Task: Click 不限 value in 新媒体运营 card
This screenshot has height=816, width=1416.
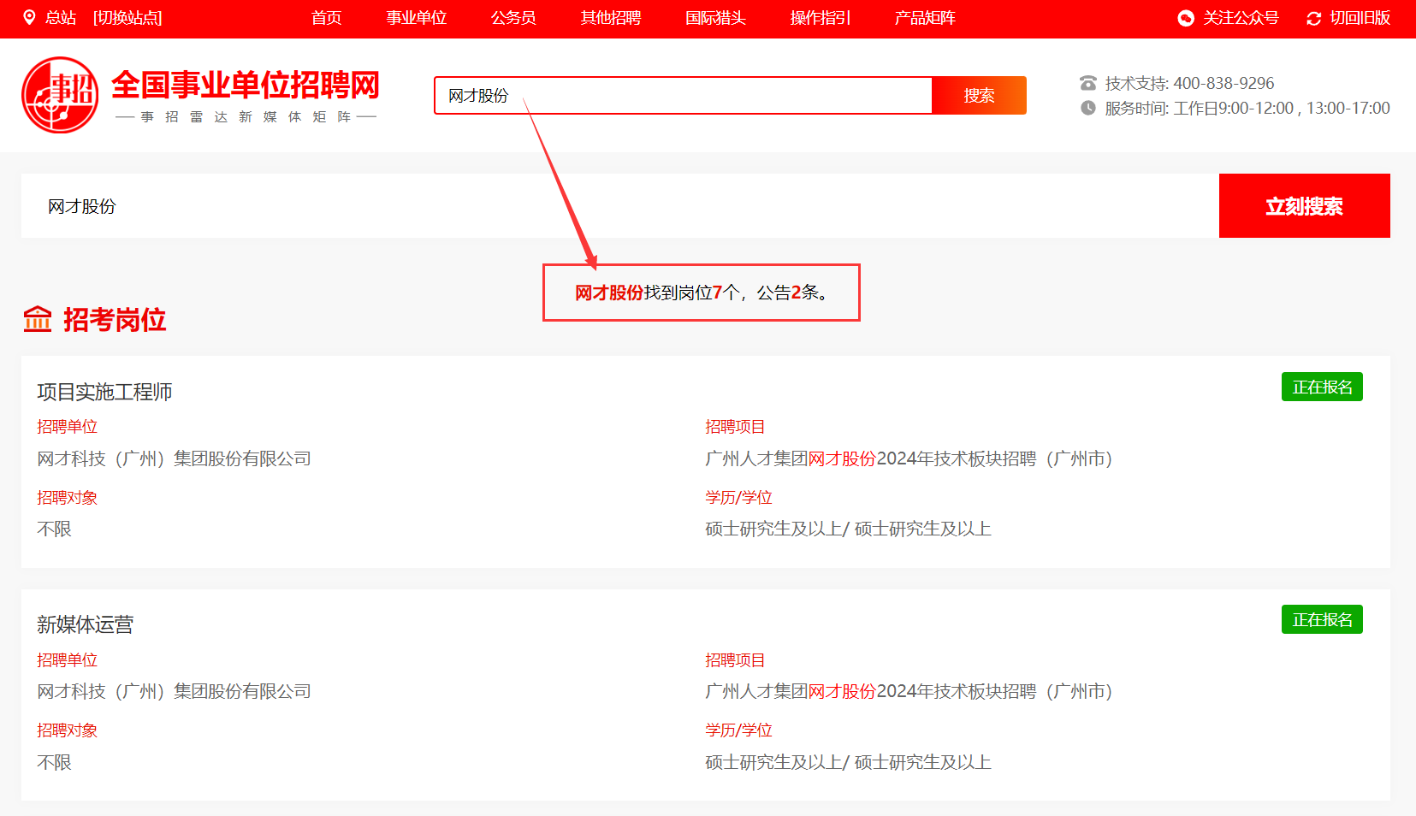Action: (54, 762)
